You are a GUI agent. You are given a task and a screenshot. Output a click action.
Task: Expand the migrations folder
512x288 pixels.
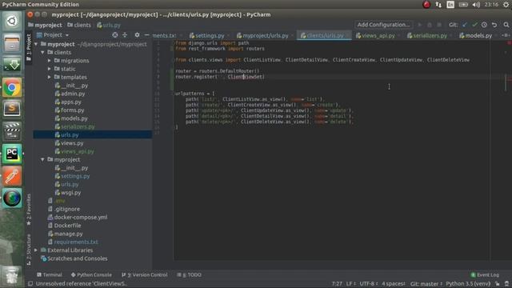point(50,61)
